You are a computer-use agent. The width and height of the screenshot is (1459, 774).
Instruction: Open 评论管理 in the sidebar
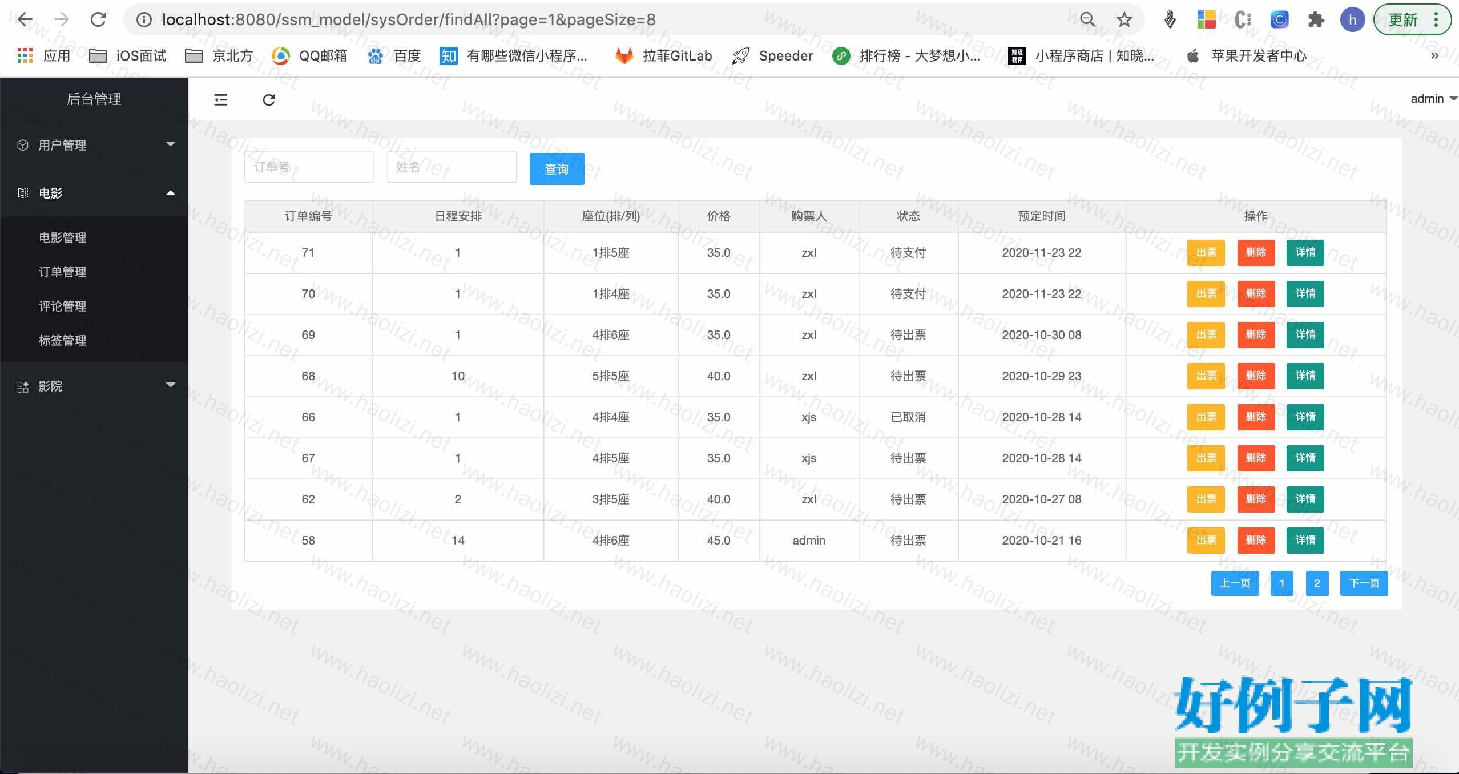click(62, 306)
